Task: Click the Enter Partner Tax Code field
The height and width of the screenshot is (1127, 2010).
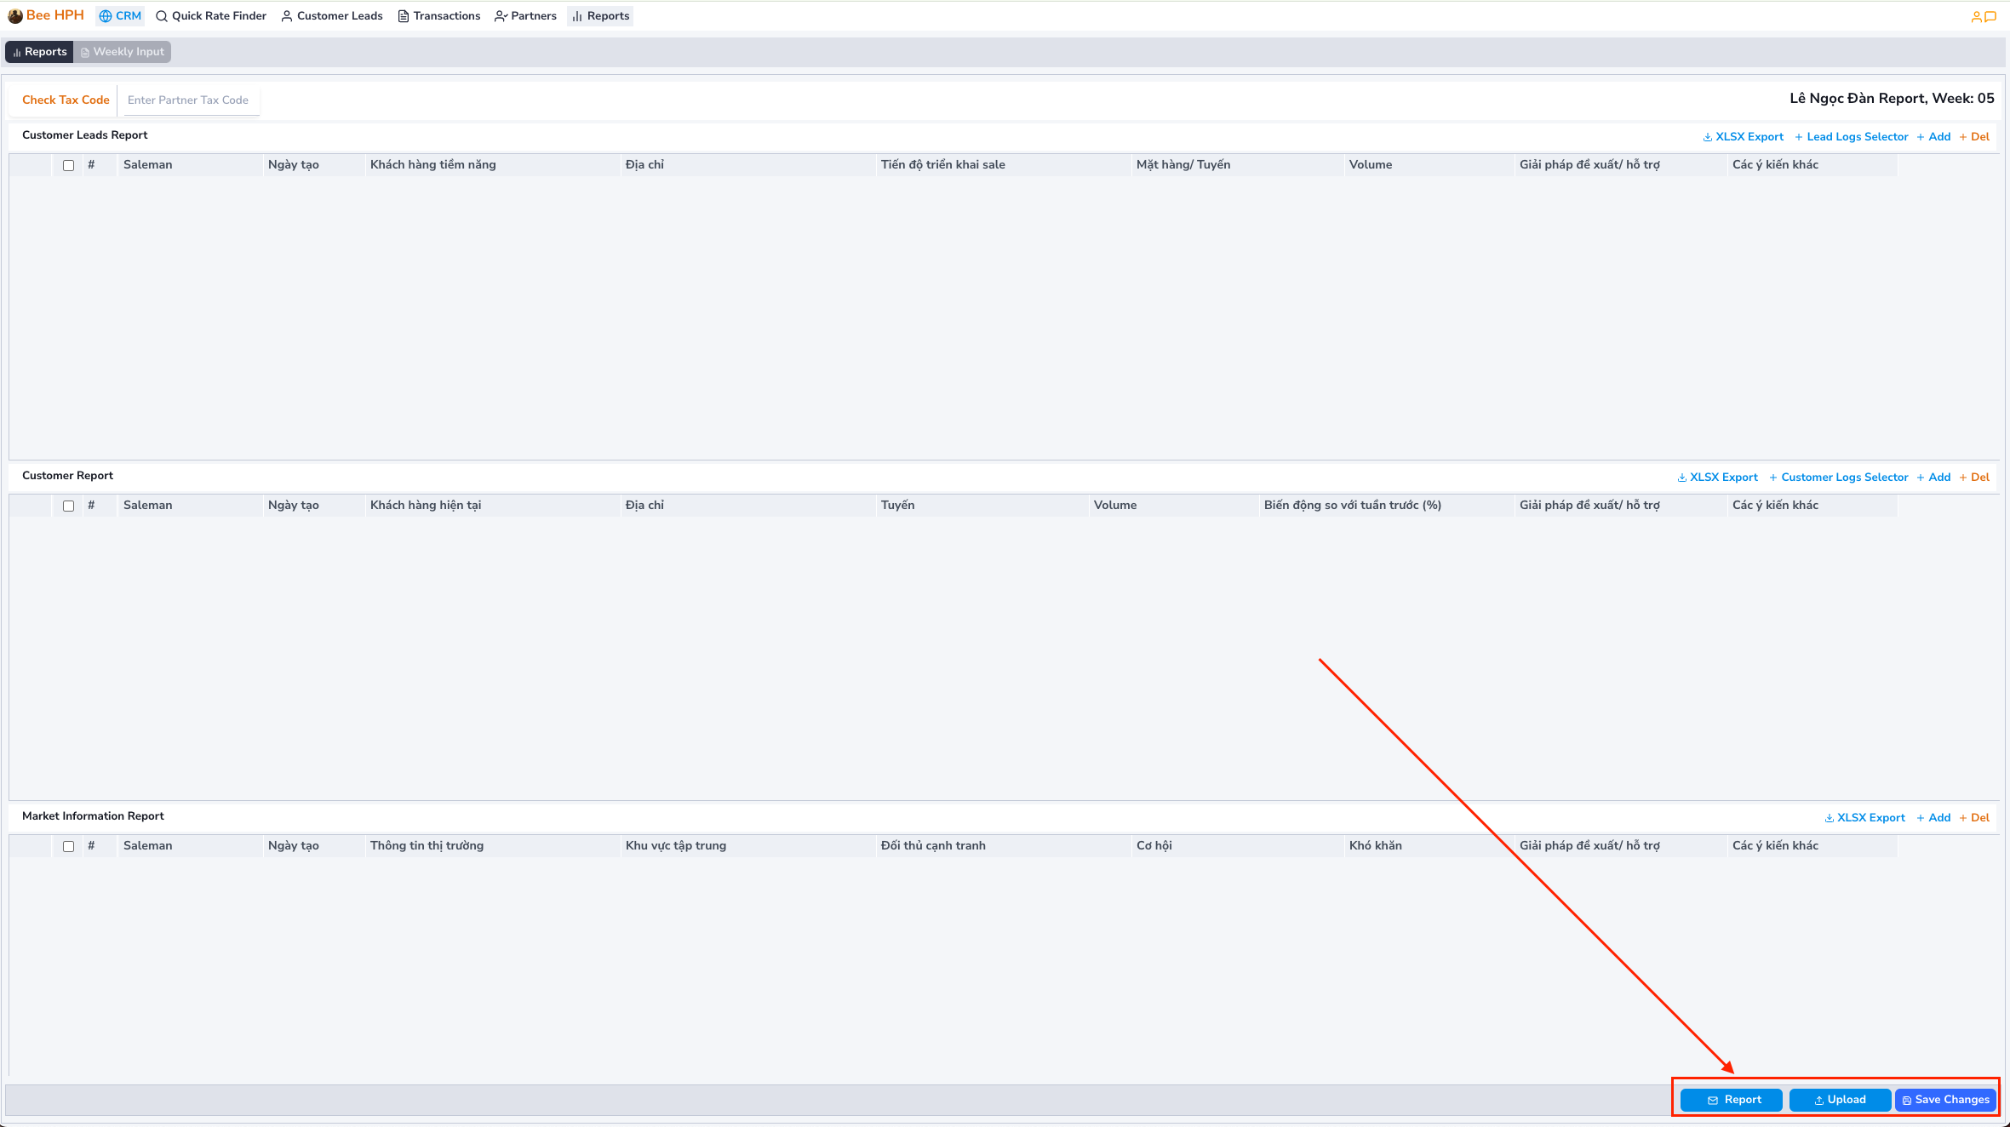Action: pyautogui.click(x=189, y=100)
